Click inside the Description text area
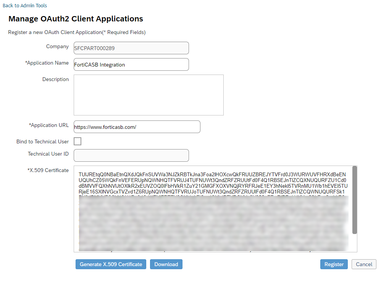 [x=148, y=95]
